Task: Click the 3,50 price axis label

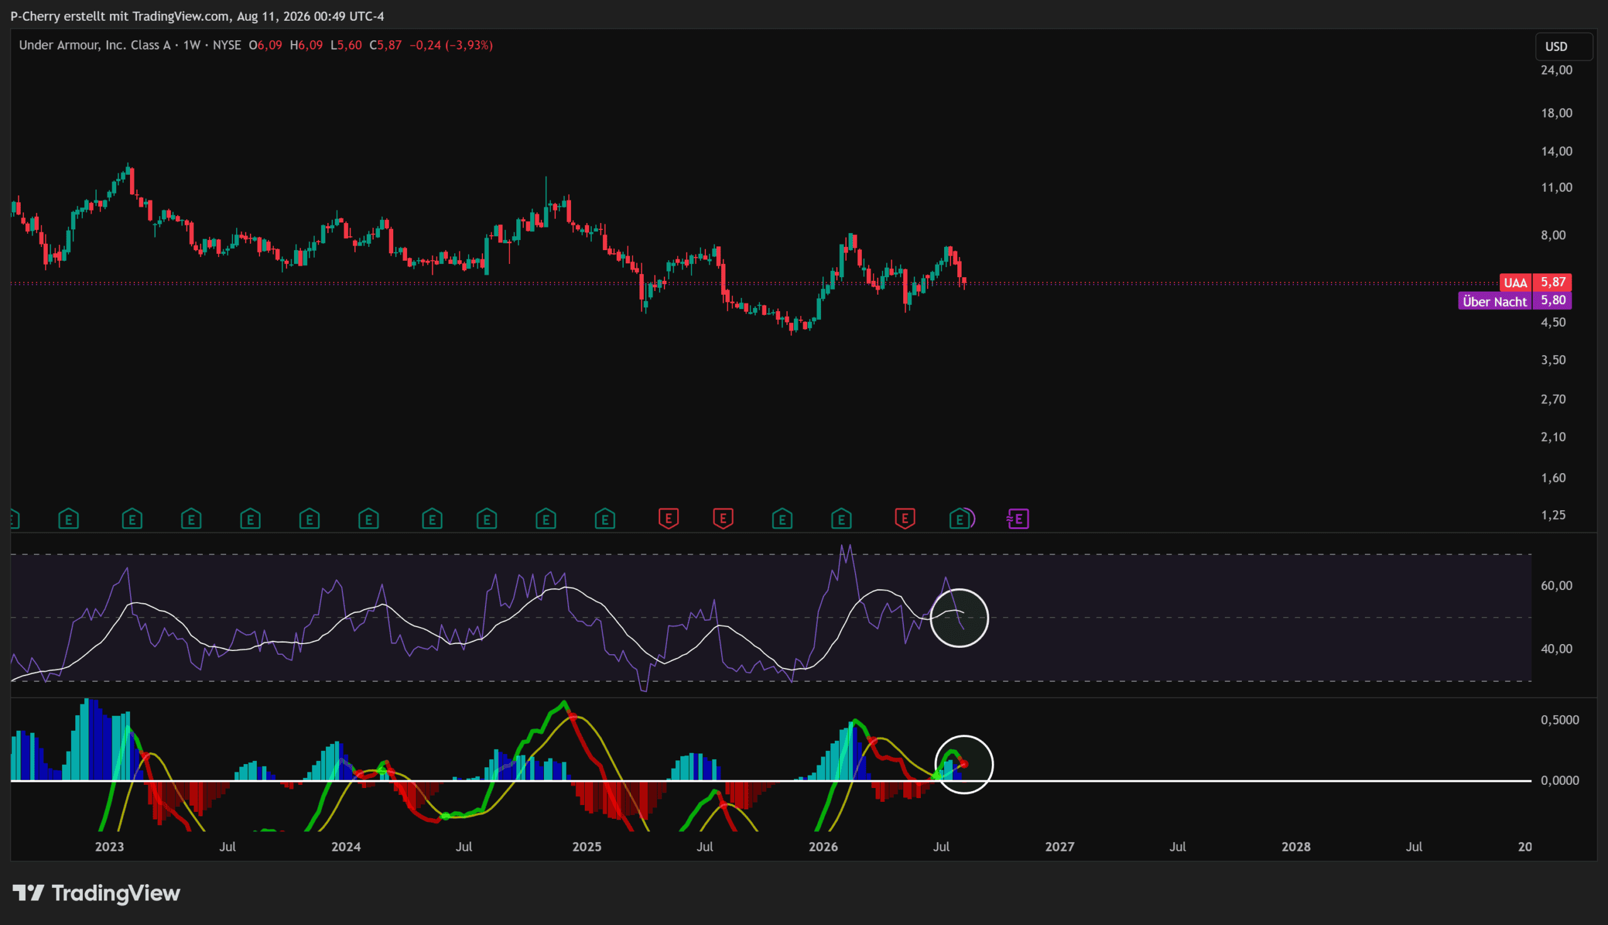Action: pyautogui.click(x=1553, y=359)
